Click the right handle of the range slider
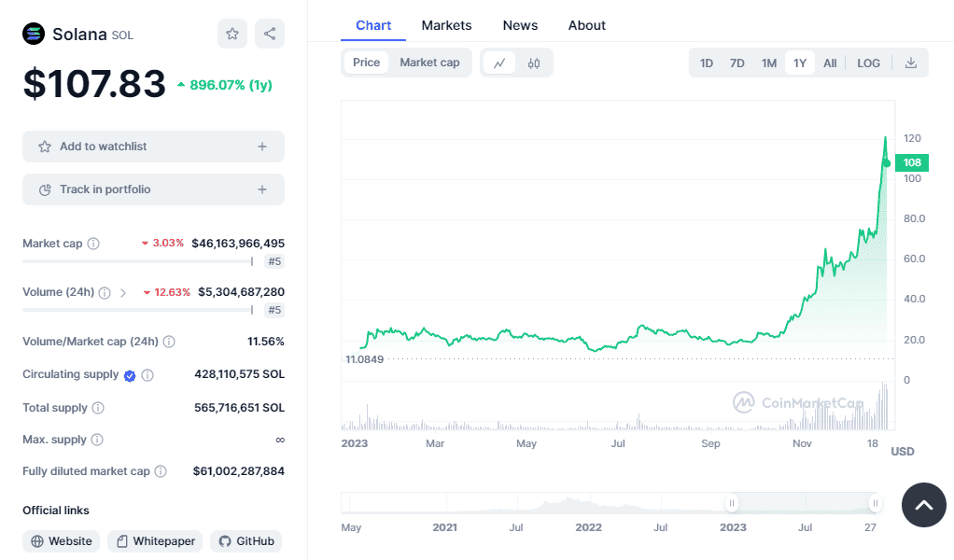Viewport: 954px width, 560px height. [x=875, y=503]
